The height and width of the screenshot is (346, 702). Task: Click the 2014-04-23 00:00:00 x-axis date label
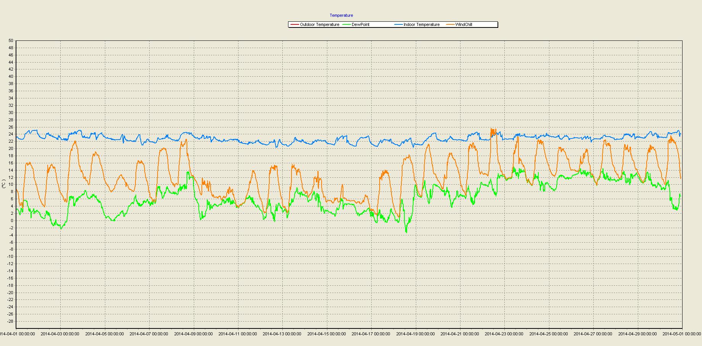pos(504,334)
